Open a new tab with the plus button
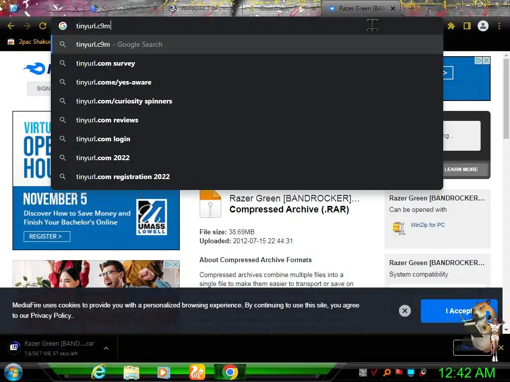Image resolution: width=510 pixels, height=382 pixels. [x=411, y=8]
